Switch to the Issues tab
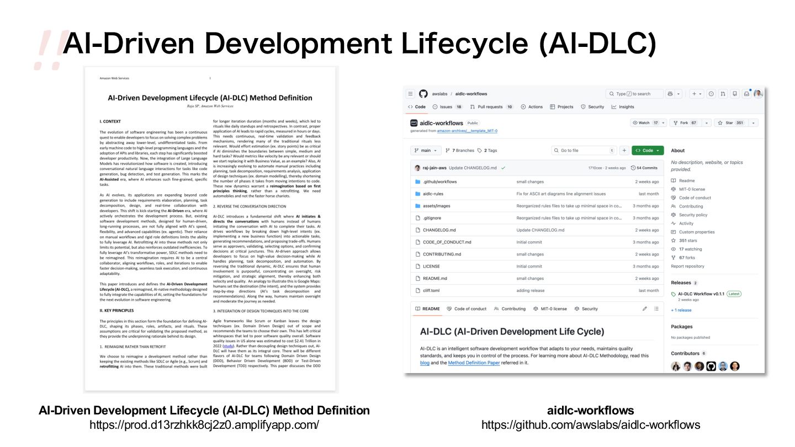The image size is (795, 447). (448, 107)
